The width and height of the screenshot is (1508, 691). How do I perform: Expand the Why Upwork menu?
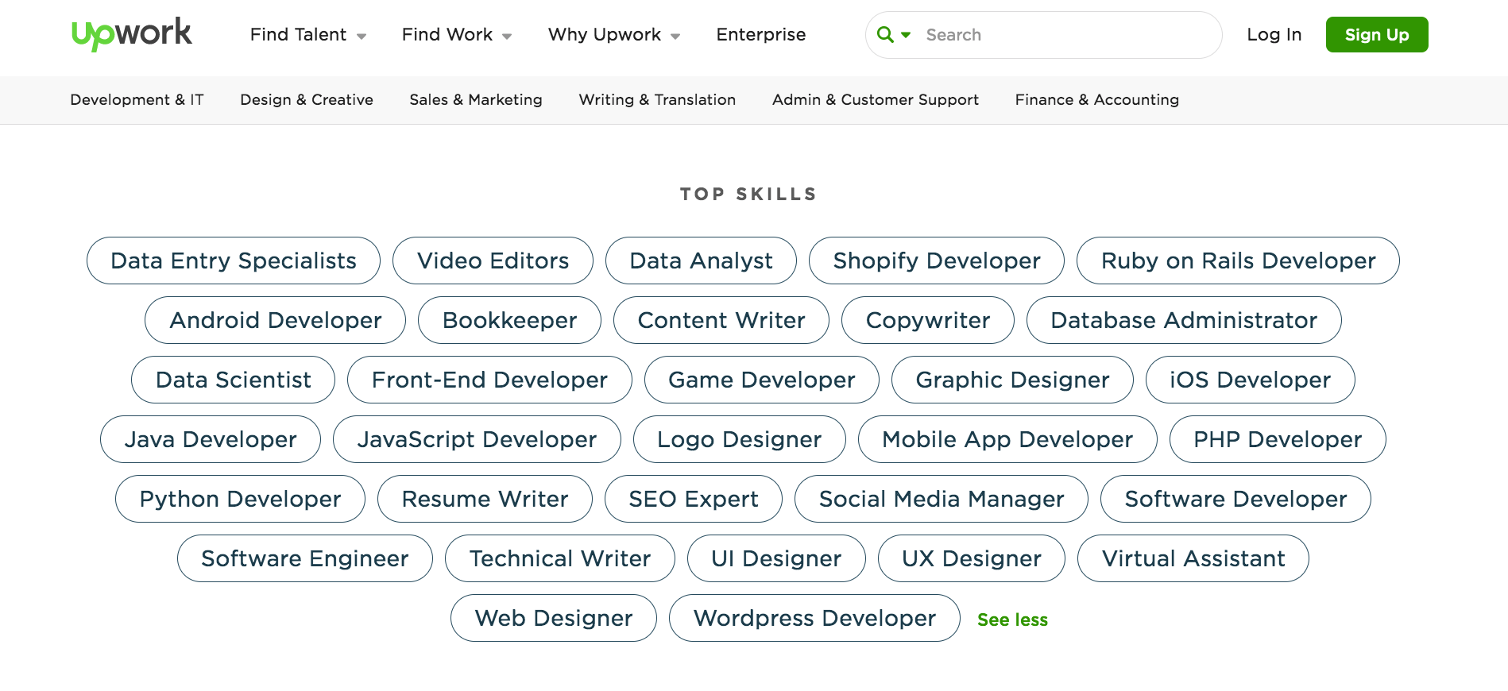(614, 35)
